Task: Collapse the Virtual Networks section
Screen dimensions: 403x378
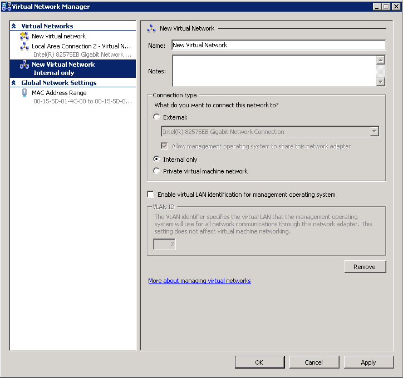Action: pos(14,26)
